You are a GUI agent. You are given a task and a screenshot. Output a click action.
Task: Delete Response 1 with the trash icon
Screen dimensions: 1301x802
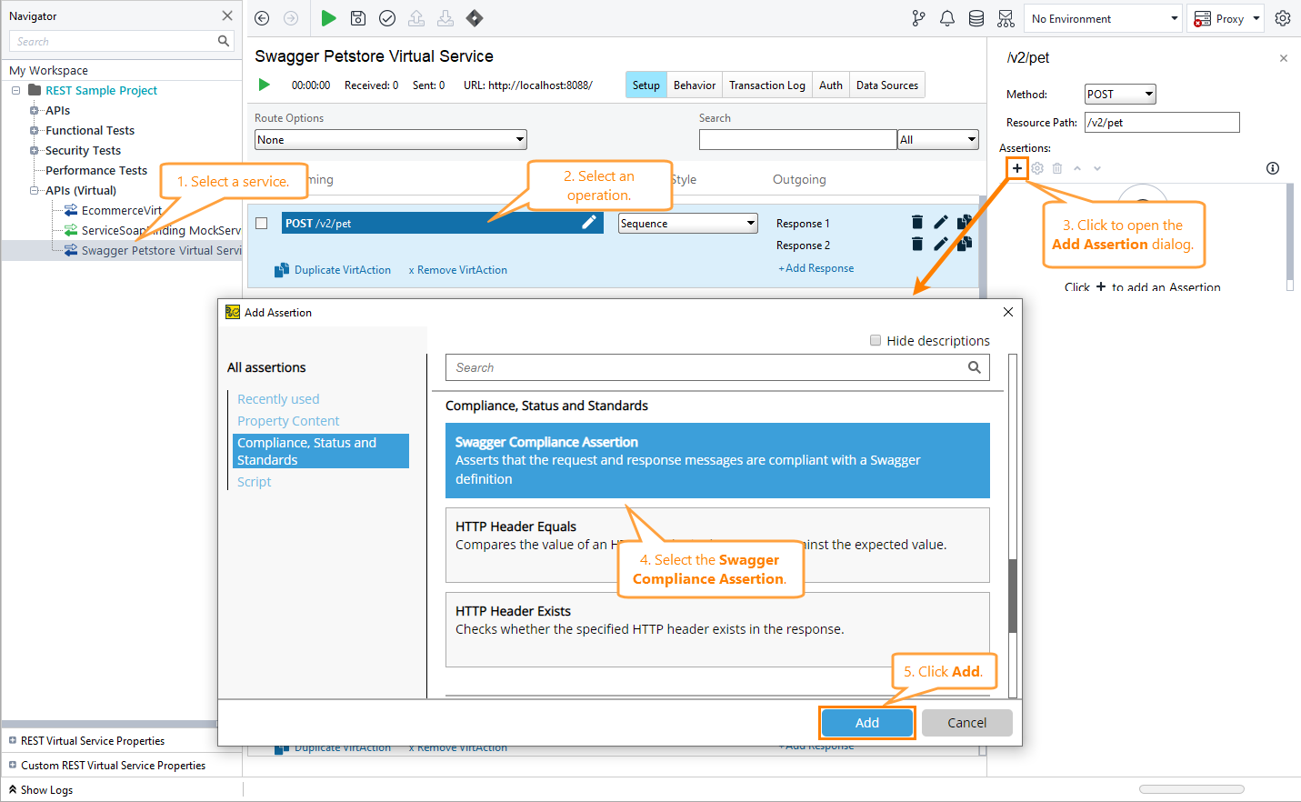click(x=917, y=222)
